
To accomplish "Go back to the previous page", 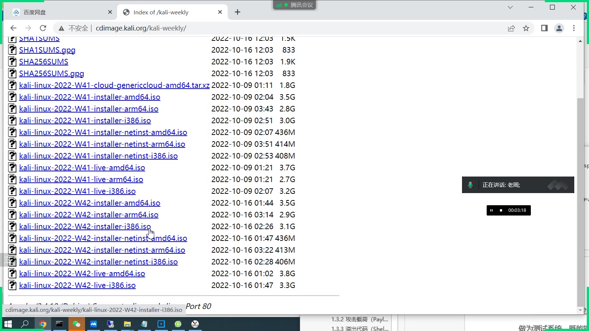I will pos(14,28).
